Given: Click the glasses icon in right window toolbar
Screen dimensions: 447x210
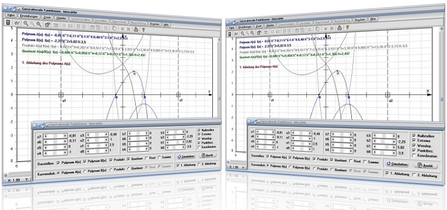Looking at the screenshot, I should coord(236,34).
